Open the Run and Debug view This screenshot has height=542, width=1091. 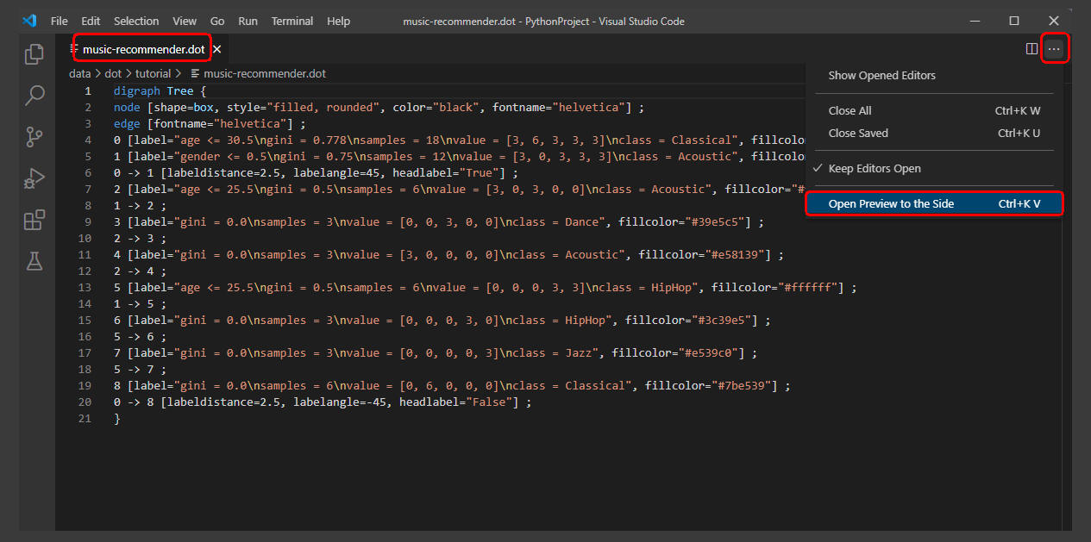click(x=34, y=178)
